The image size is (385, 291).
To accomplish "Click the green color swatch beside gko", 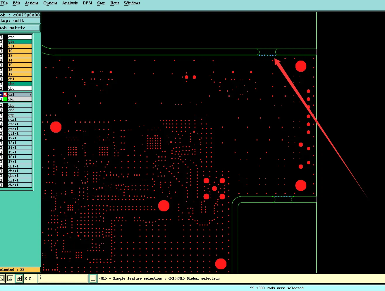I will point(5,99).
